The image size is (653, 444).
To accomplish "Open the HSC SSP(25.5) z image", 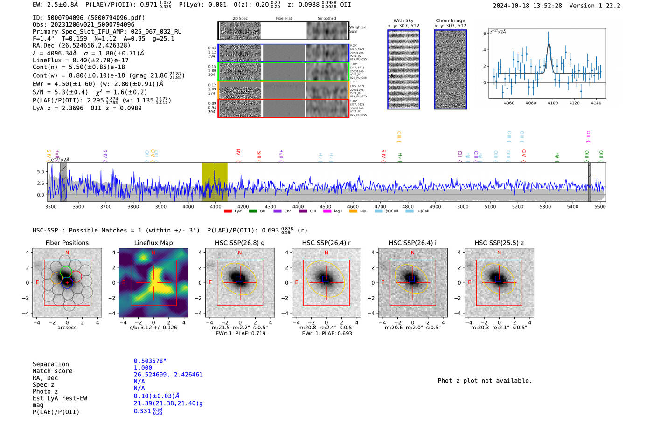I will pos(499,283).
